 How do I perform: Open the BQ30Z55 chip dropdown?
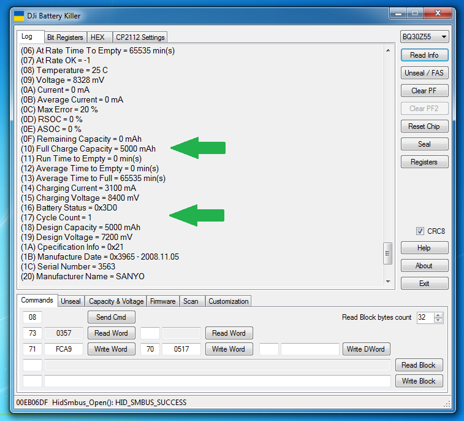point(424,37)
